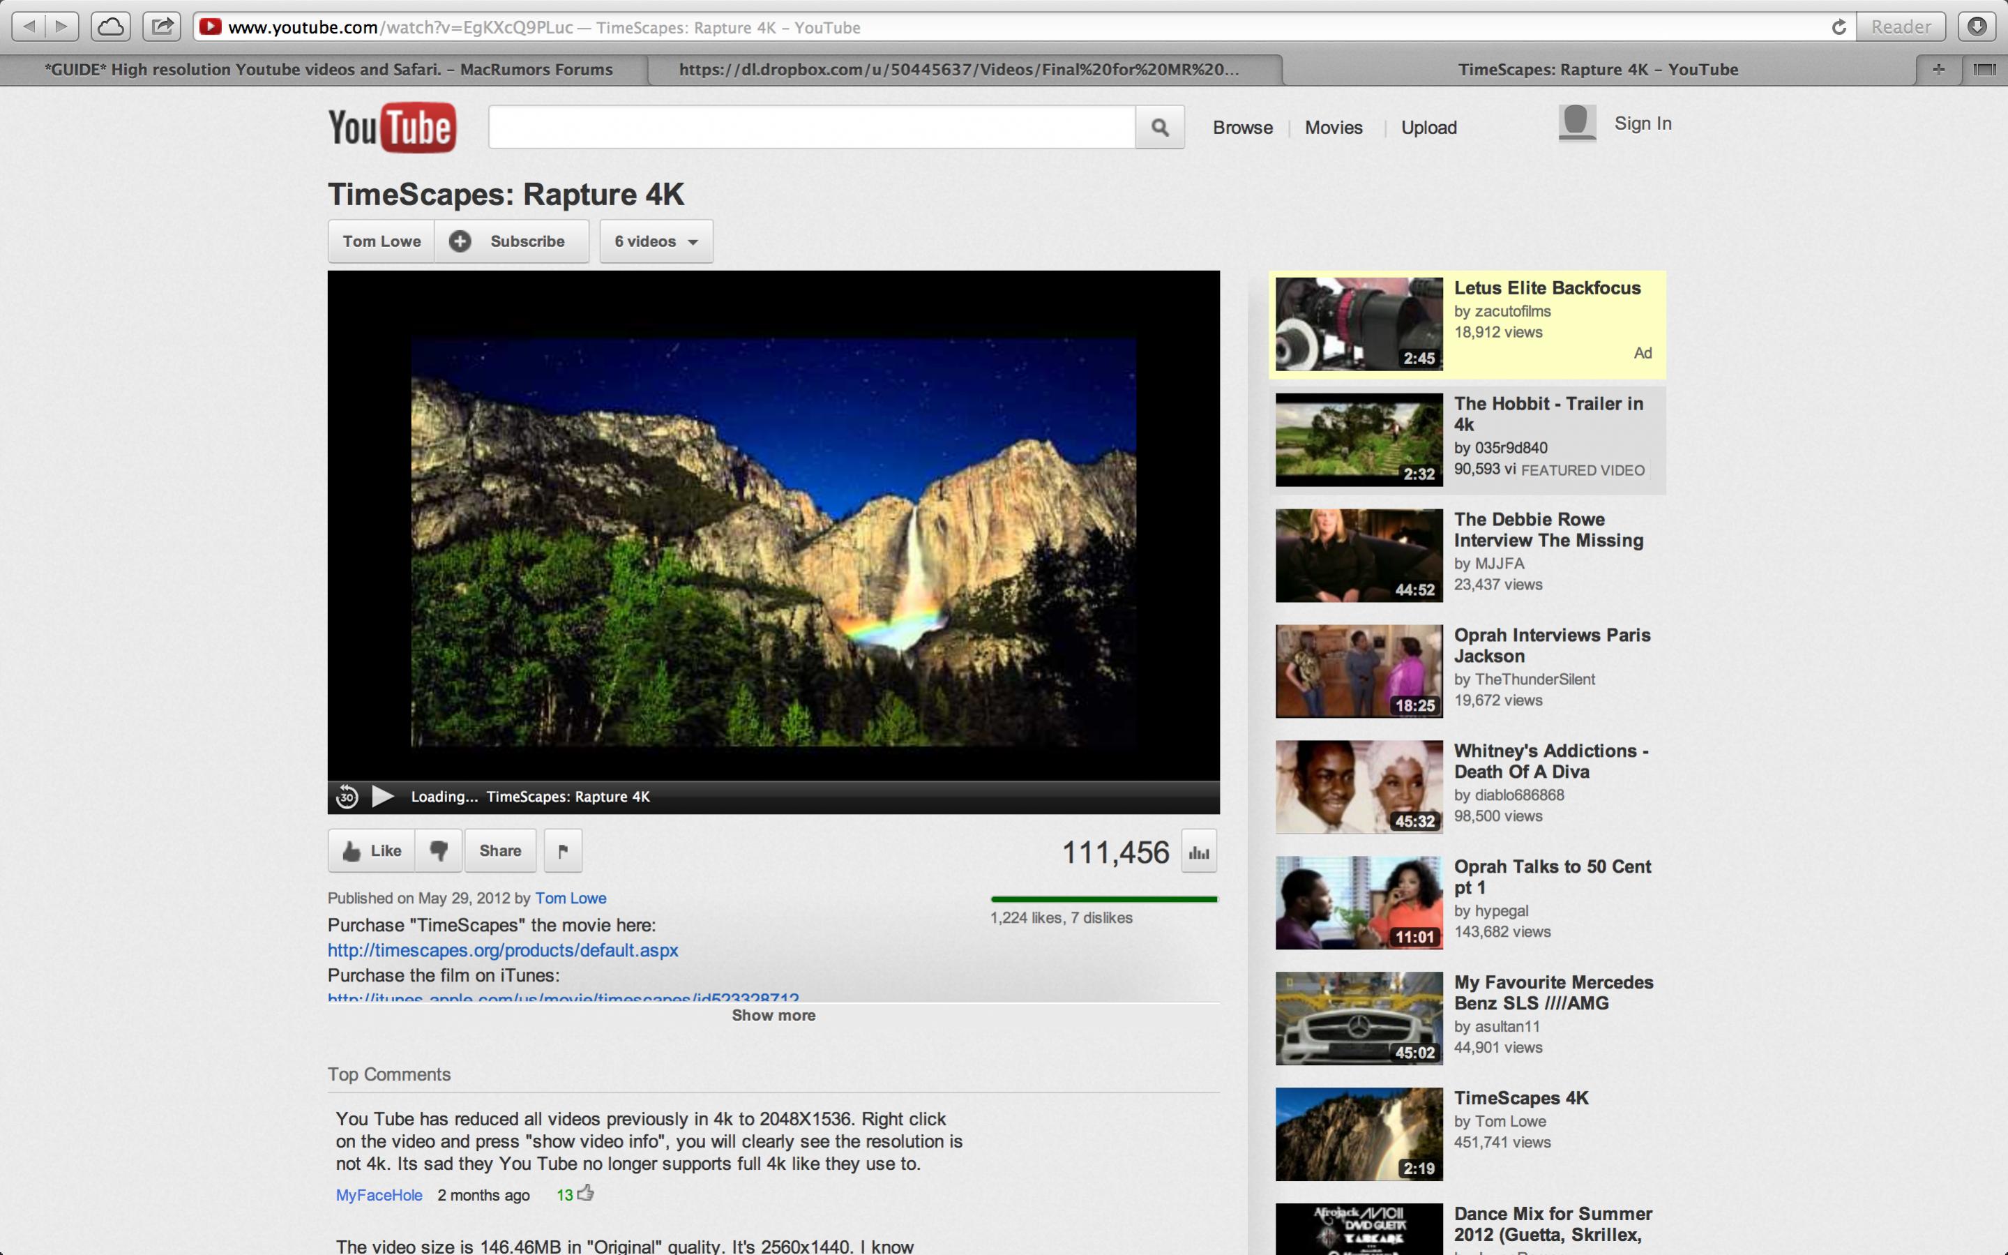2008x1255 pixels.
Task: Open the Browse menu item
Action: click(1242, 128)
